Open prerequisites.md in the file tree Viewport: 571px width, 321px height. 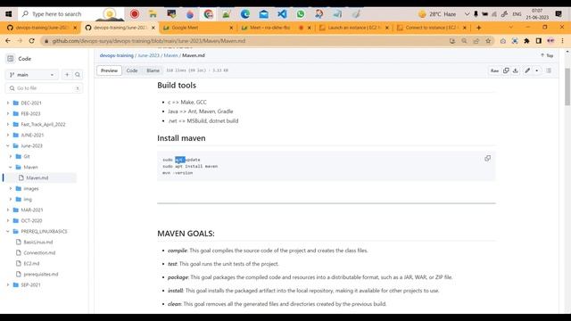(41, 274)
